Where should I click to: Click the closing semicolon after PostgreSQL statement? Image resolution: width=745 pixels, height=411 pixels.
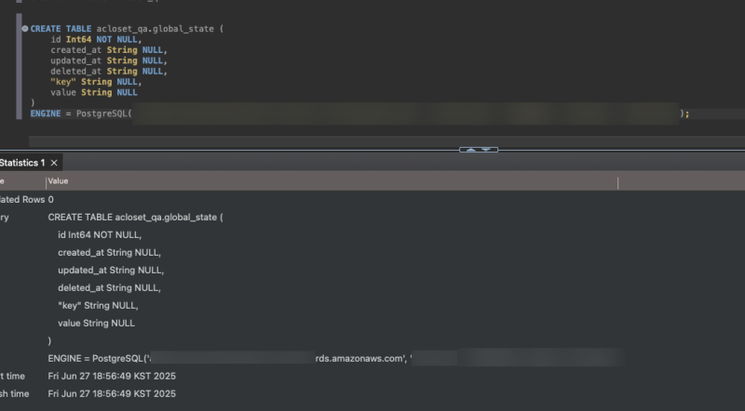click(x=687, y=113)
